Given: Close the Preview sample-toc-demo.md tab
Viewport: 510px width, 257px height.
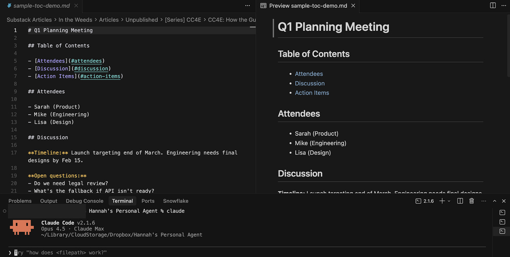Looking at the screenshot, I should click(x=353, y=6).
